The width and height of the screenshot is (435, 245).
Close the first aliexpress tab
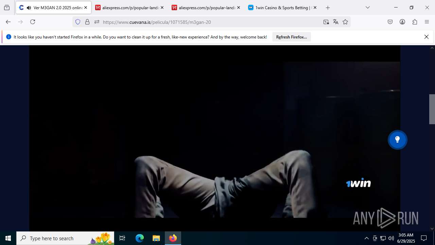(x=162, y=7)
